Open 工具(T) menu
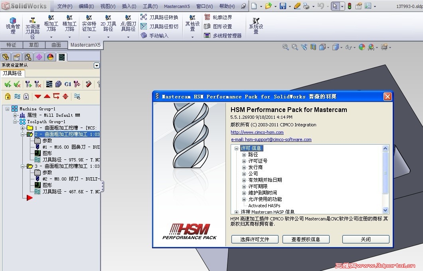 point(150,6)
